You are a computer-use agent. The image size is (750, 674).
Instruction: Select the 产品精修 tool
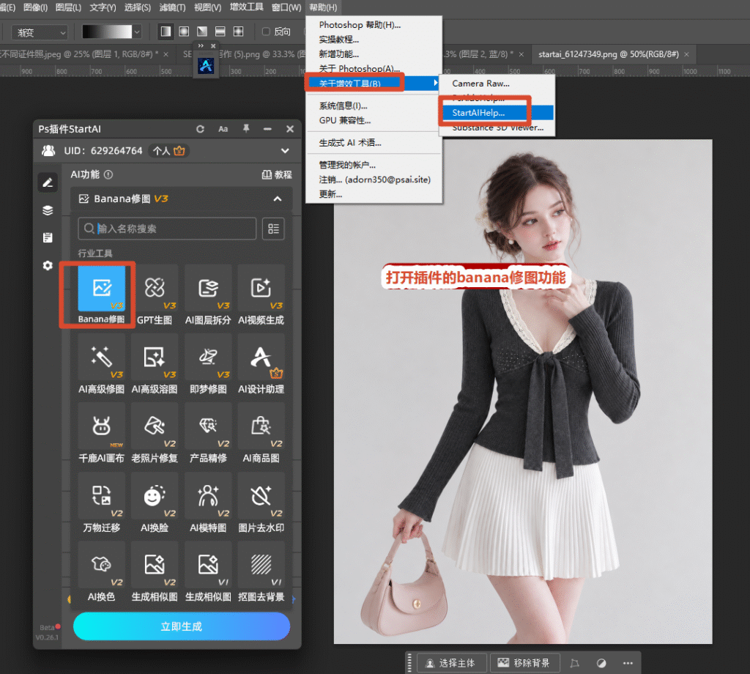coord(208,426)
